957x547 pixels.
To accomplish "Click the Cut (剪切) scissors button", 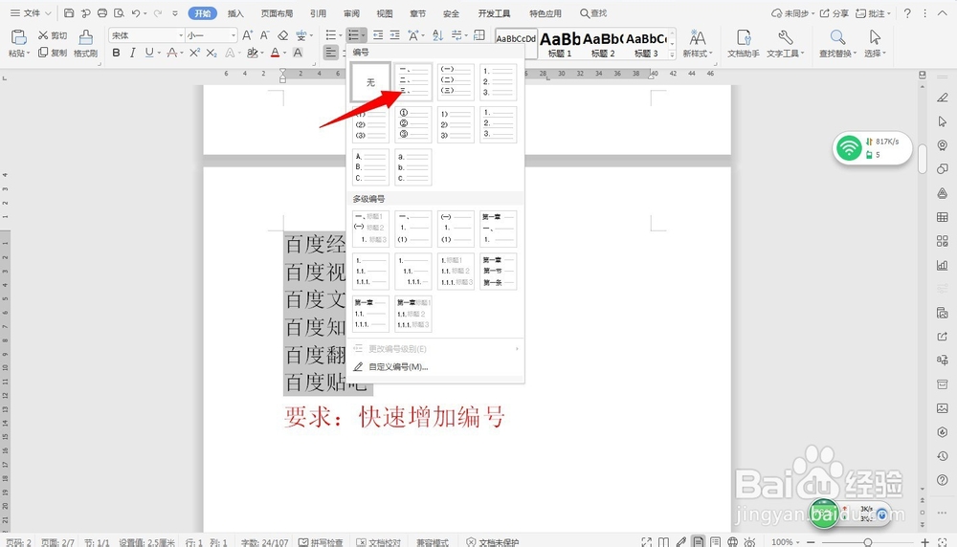I will 53,35.
